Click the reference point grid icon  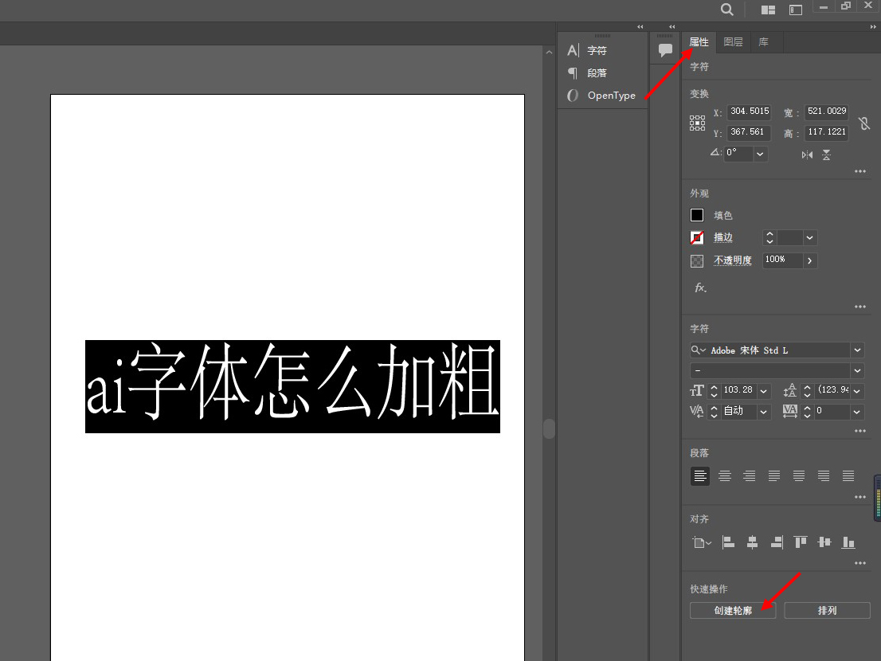click(697, 123)
